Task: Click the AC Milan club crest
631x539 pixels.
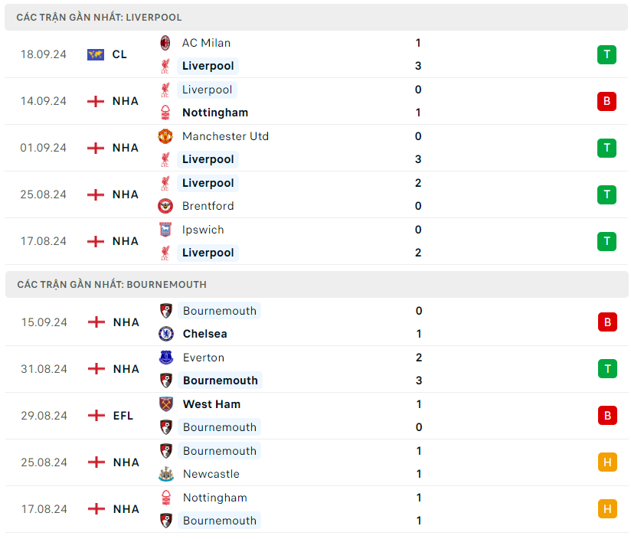Action: click(x=165, y=43)
